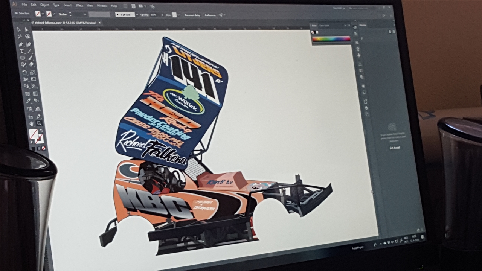Select the Line Segment tool
The image size is (482, 271).
[x=30, y=51]
